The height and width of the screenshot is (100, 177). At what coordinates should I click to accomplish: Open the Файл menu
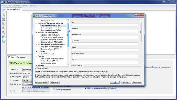coord(4,6)
